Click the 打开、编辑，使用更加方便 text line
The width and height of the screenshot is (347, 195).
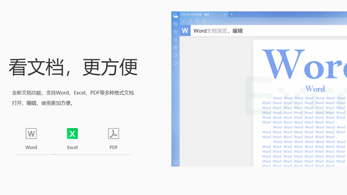coord(42,103)
